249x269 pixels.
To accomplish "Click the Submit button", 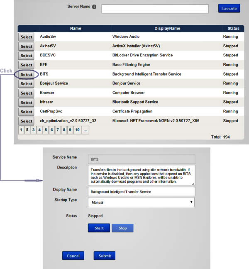I will tap(105, 256).
